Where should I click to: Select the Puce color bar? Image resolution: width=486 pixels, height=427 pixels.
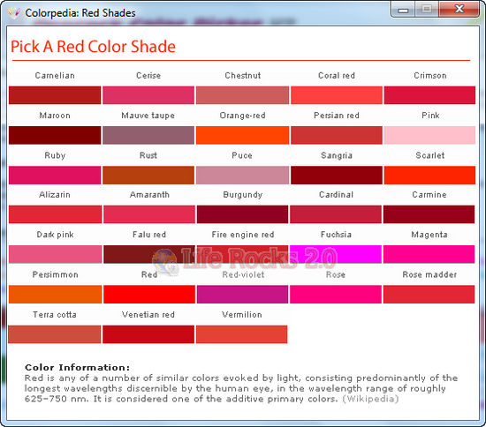click(x=242, y=176)
